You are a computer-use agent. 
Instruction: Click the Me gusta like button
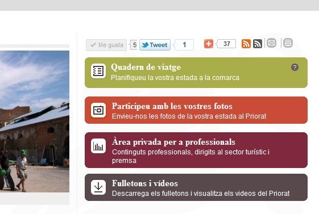click(x=106, y=45)
